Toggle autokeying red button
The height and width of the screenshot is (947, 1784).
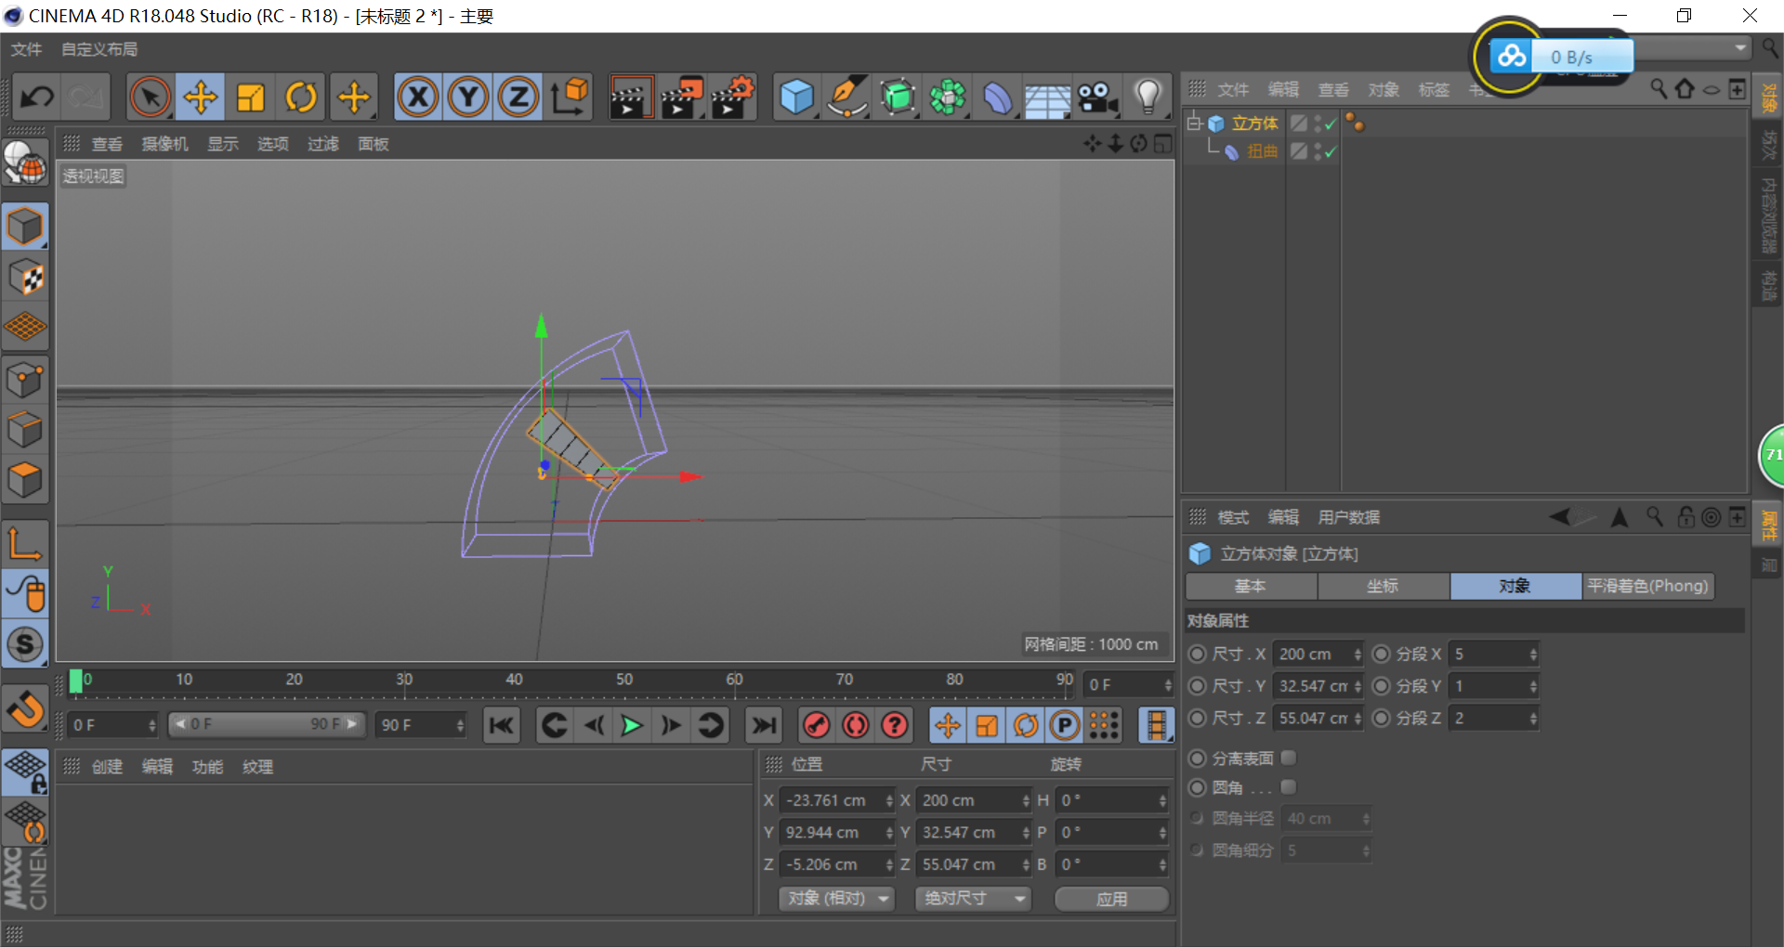(x=855, y=725)
